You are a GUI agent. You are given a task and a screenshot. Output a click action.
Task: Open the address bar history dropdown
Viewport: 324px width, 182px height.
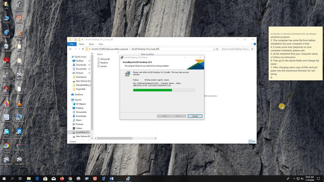point(214,49)
